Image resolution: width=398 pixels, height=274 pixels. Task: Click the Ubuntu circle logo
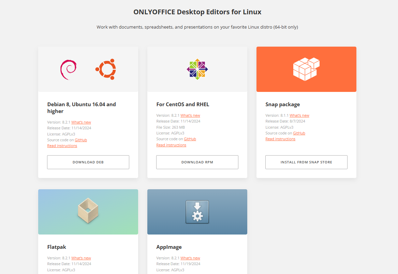[106, 69]
